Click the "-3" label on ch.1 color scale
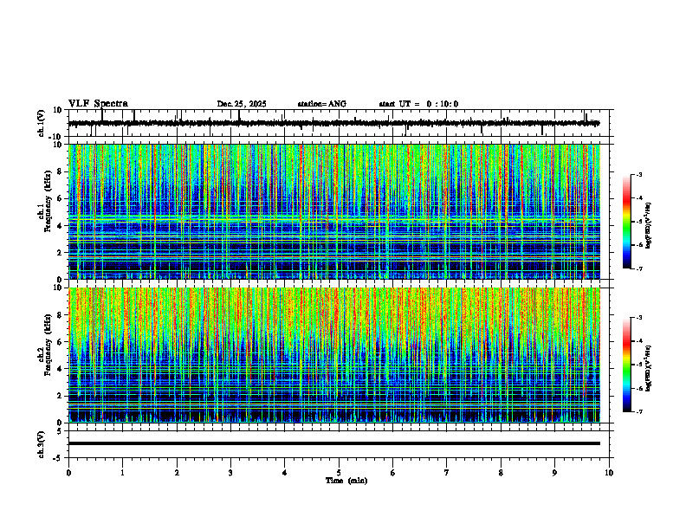 click(638, 174)
